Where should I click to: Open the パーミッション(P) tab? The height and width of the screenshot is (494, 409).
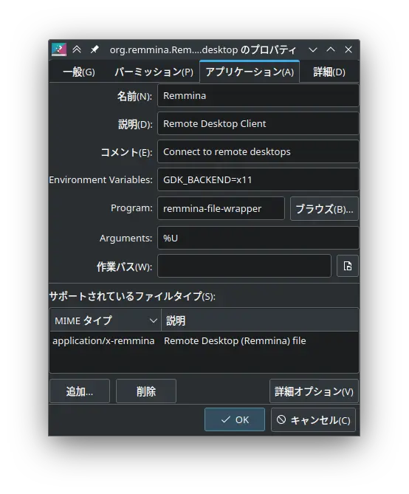pos(154,72)
